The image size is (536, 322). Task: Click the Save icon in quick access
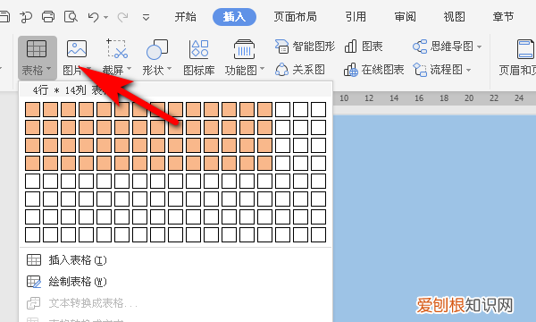4,16
